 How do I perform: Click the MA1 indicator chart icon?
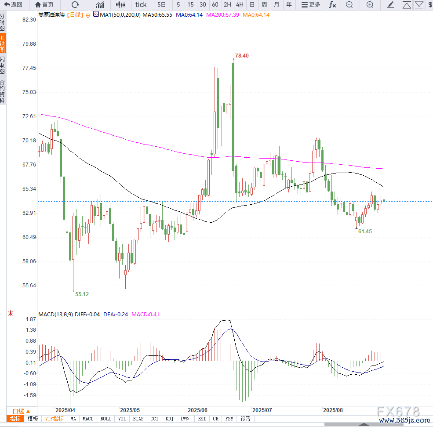(96, 14)
